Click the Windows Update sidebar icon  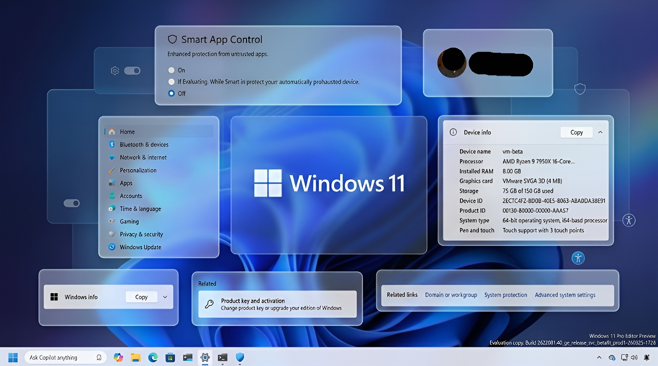[112, 247]
